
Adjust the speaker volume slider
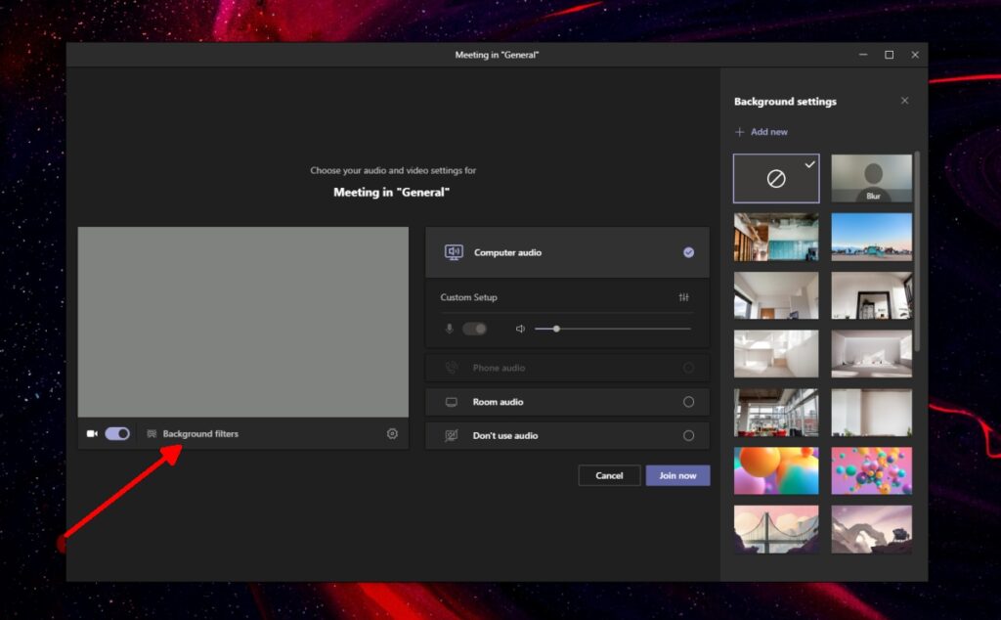[x=555, y=329]
